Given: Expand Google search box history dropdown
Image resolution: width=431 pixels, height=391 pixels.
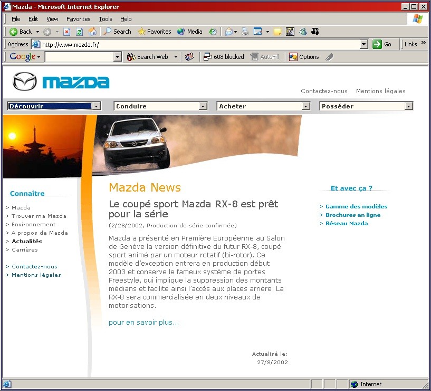Looking at the screenshot, I should click(x=118, y=57).
